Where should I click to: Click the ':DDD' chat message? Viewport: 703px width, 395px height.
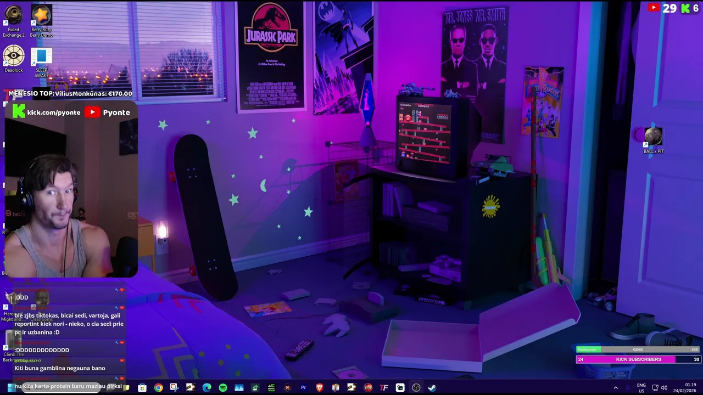21,297
